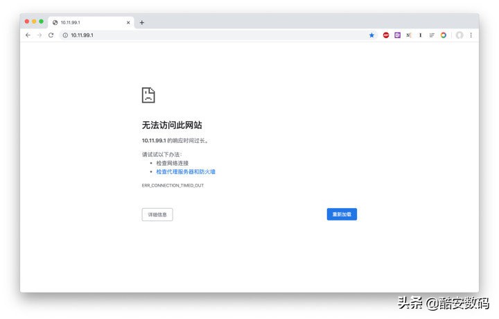Click the 详细信息 details button
This screenshot has width=499, height=319.
click(x=157, y=214)
